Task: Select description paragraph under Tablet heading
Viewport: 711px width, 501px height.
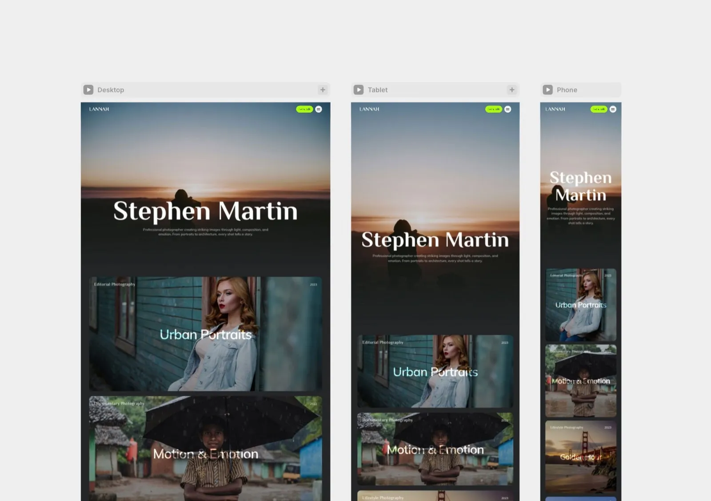Action: [x=435, y=258]
